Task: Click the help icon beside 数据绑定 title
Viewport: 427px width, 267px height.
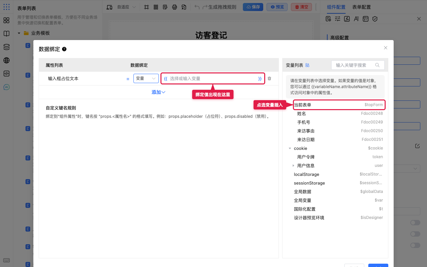Action: (x=64, y=49)
